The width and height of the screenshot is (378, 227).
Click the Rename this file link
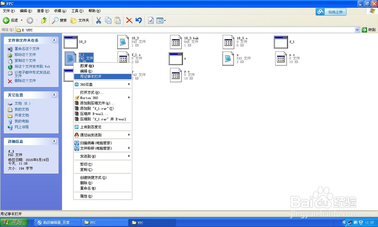tap(27, 49)
